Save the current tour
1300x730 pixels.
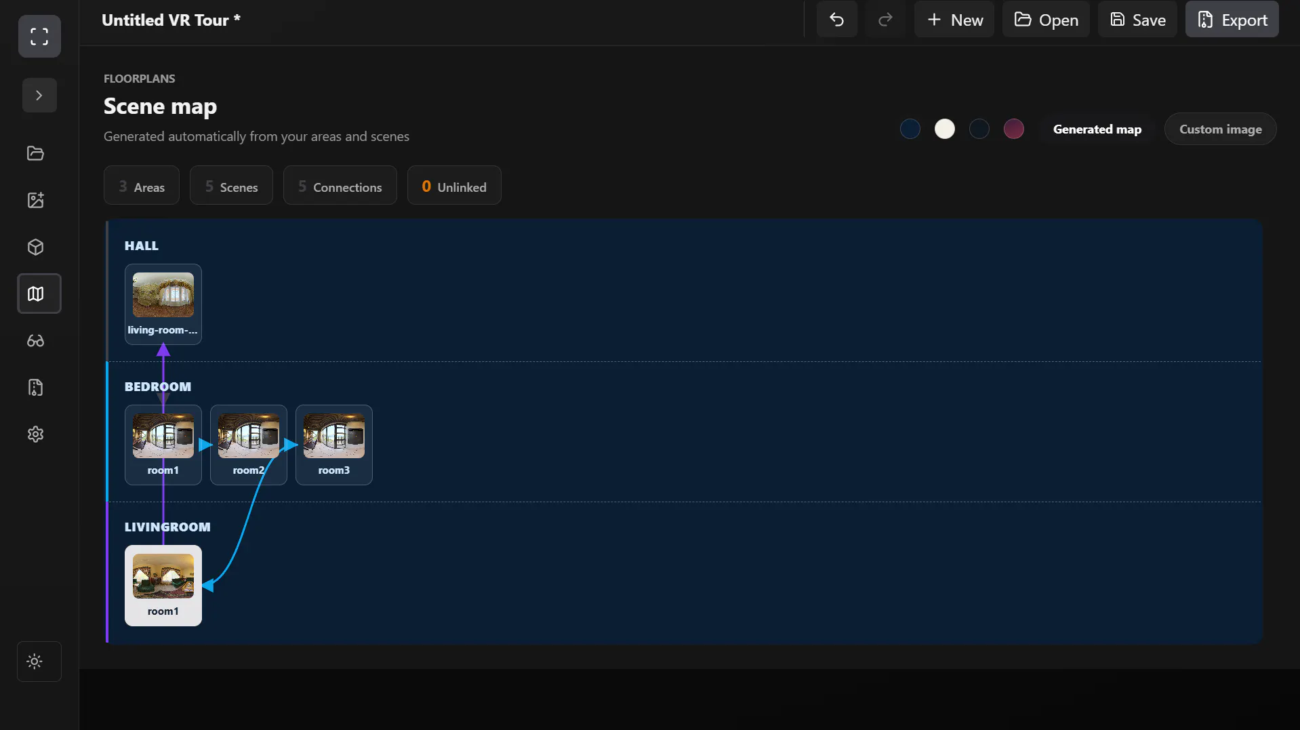pyautogui.click(x=1137, y=20)
